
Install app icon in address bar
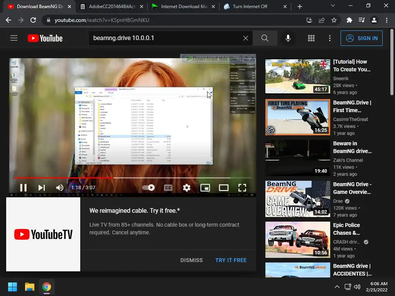[x=309, y=20]
